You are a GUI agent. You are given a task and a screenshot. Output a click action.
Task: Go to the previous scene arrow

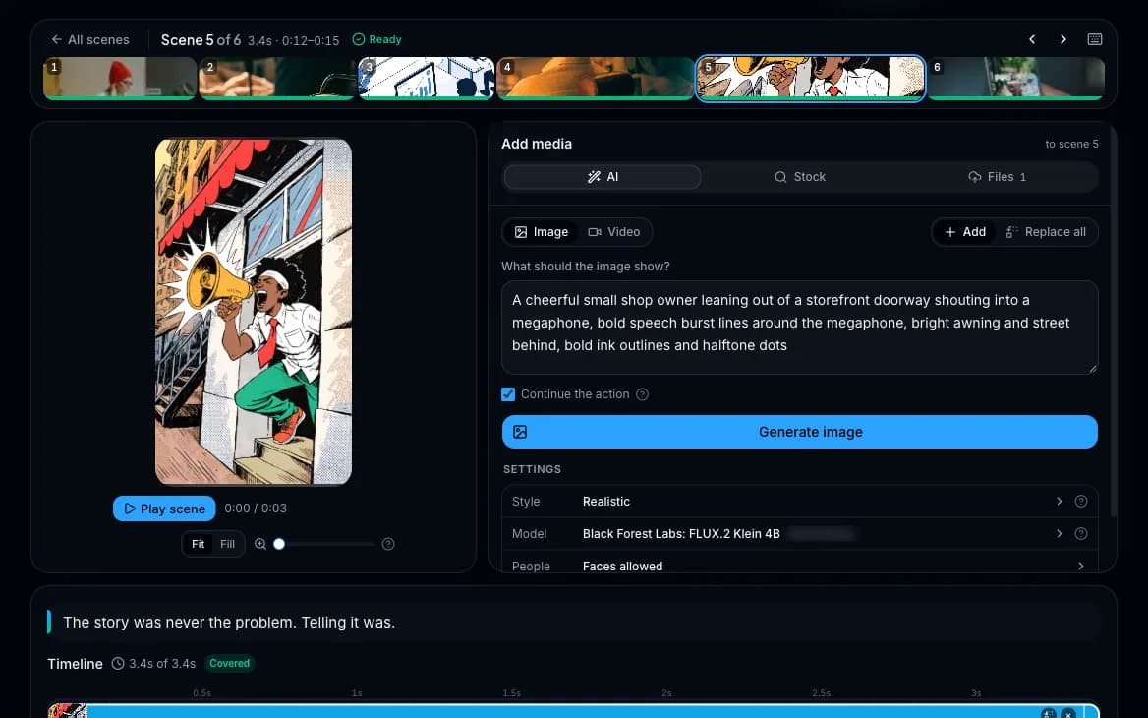[1032, 39]
